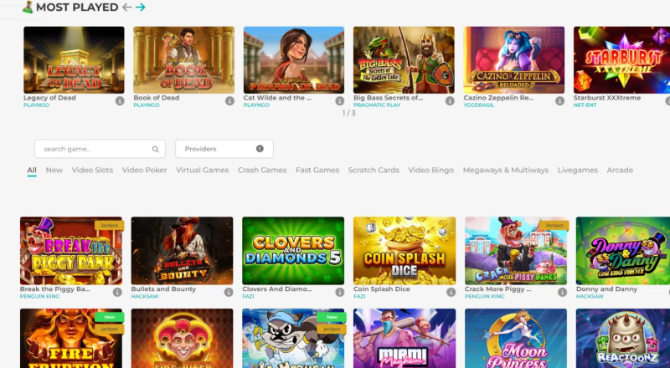The height and width of the screenshot is (368, 670).
Task: Click PLAYNGO provider under Legacy of Dead
Action: pos(36,105)
